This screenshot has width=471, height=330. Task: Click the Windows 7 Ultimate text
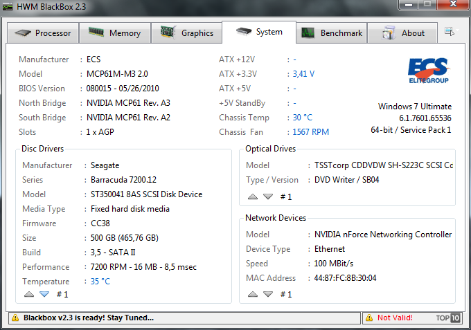415,107
